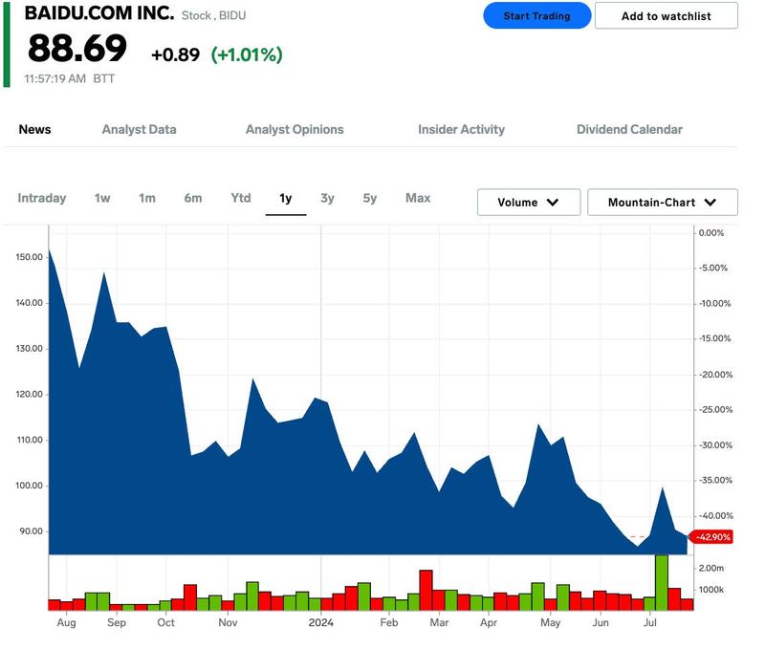
Task: Show the 5y chart range
Action: pyautogui.click(x=370, y=199)
